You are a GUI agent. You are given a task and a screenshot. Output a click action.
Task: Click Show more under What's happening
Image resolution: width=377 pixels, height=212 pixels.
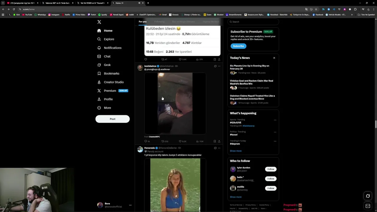click(x=236, y=151)
